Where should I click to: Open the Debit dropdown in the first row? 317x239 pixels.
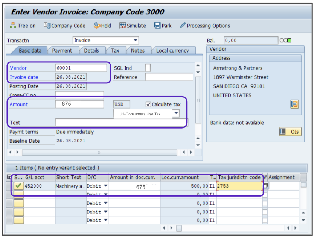[x=105, y=186]
